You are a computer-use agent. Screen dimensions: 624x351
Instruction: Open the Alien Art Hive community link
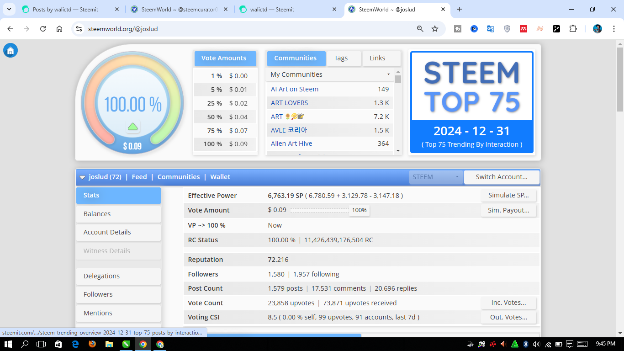291,144
